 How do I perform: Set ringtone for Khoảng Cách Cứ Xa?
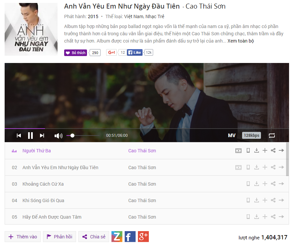pos(248,184)
